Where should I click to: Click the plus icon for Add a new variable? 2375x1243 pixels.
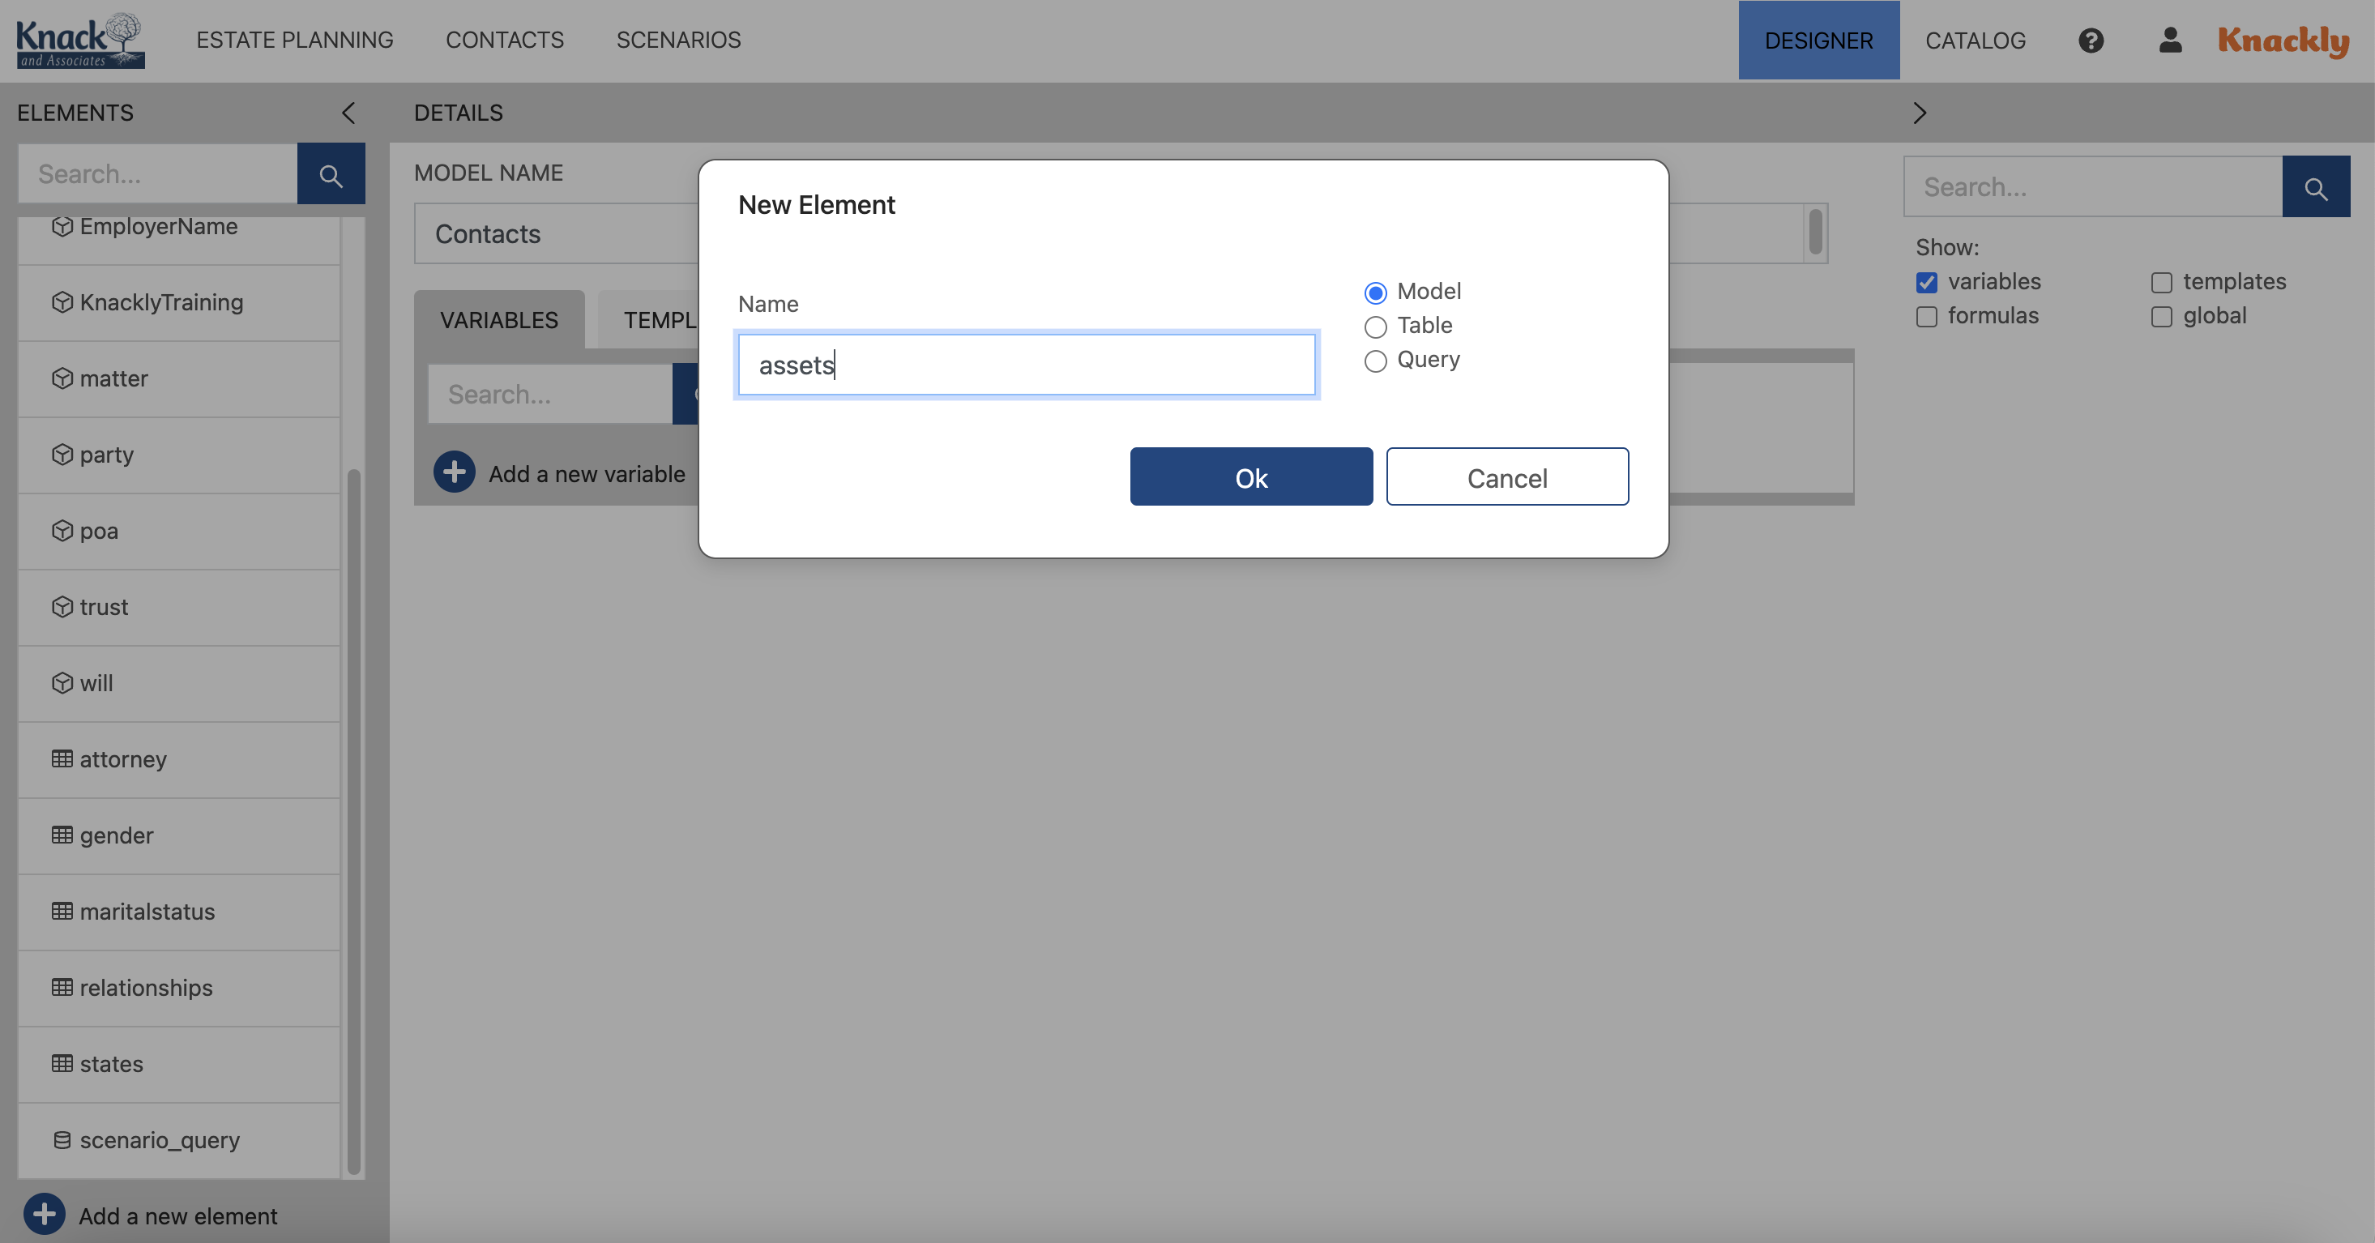click(x=454, y=472)
